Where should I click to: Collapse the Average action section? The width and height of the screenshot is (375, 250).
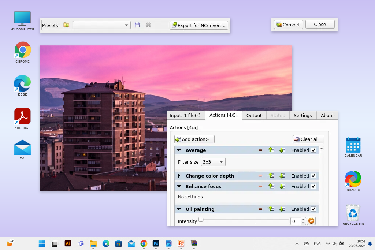[x=179, y=150]
